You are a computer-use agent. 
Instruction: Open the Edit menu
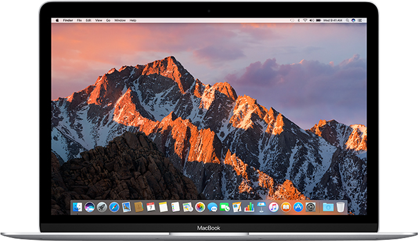[88, 20]
